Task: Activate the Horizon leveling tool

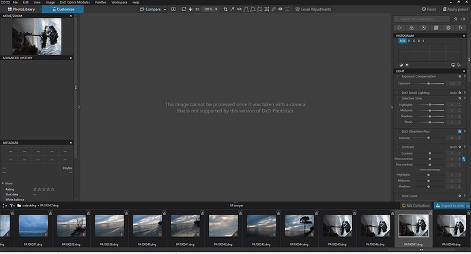Action: click(239, 10)
